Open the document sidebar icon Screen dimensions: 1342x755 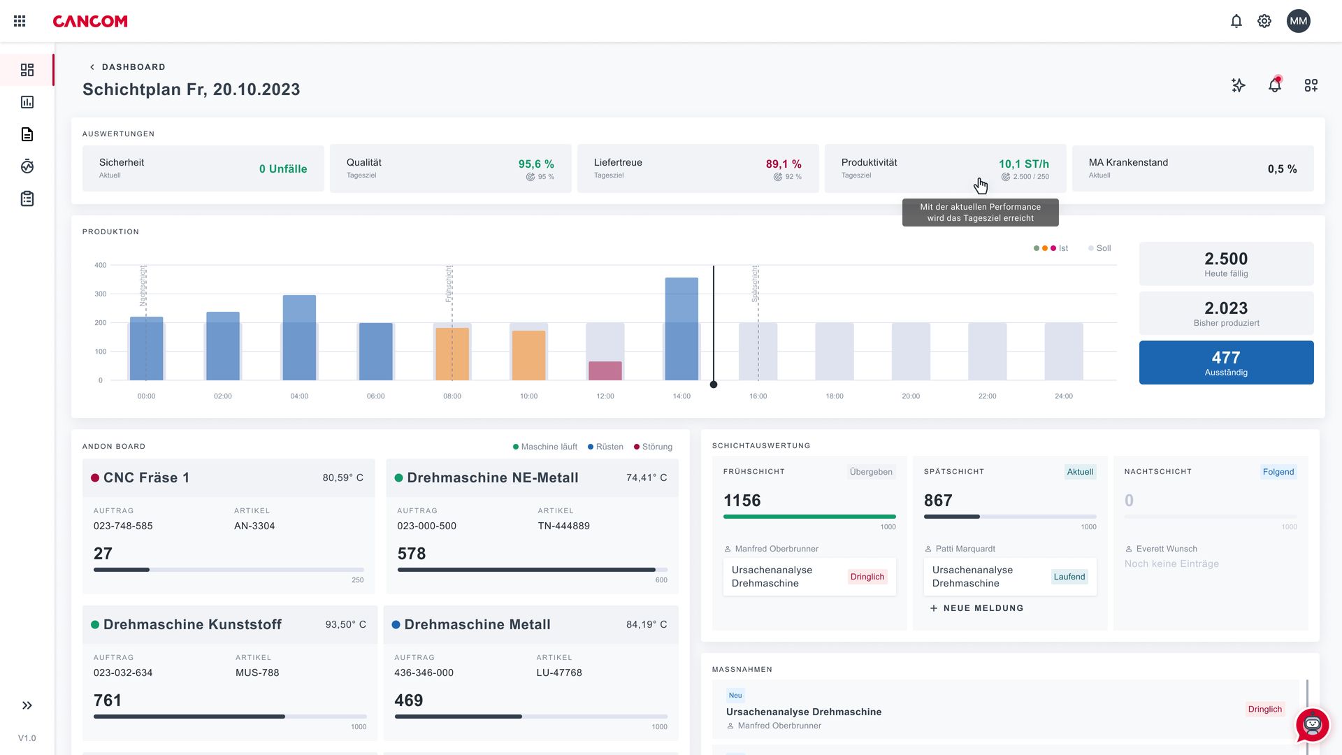[27, 134]
